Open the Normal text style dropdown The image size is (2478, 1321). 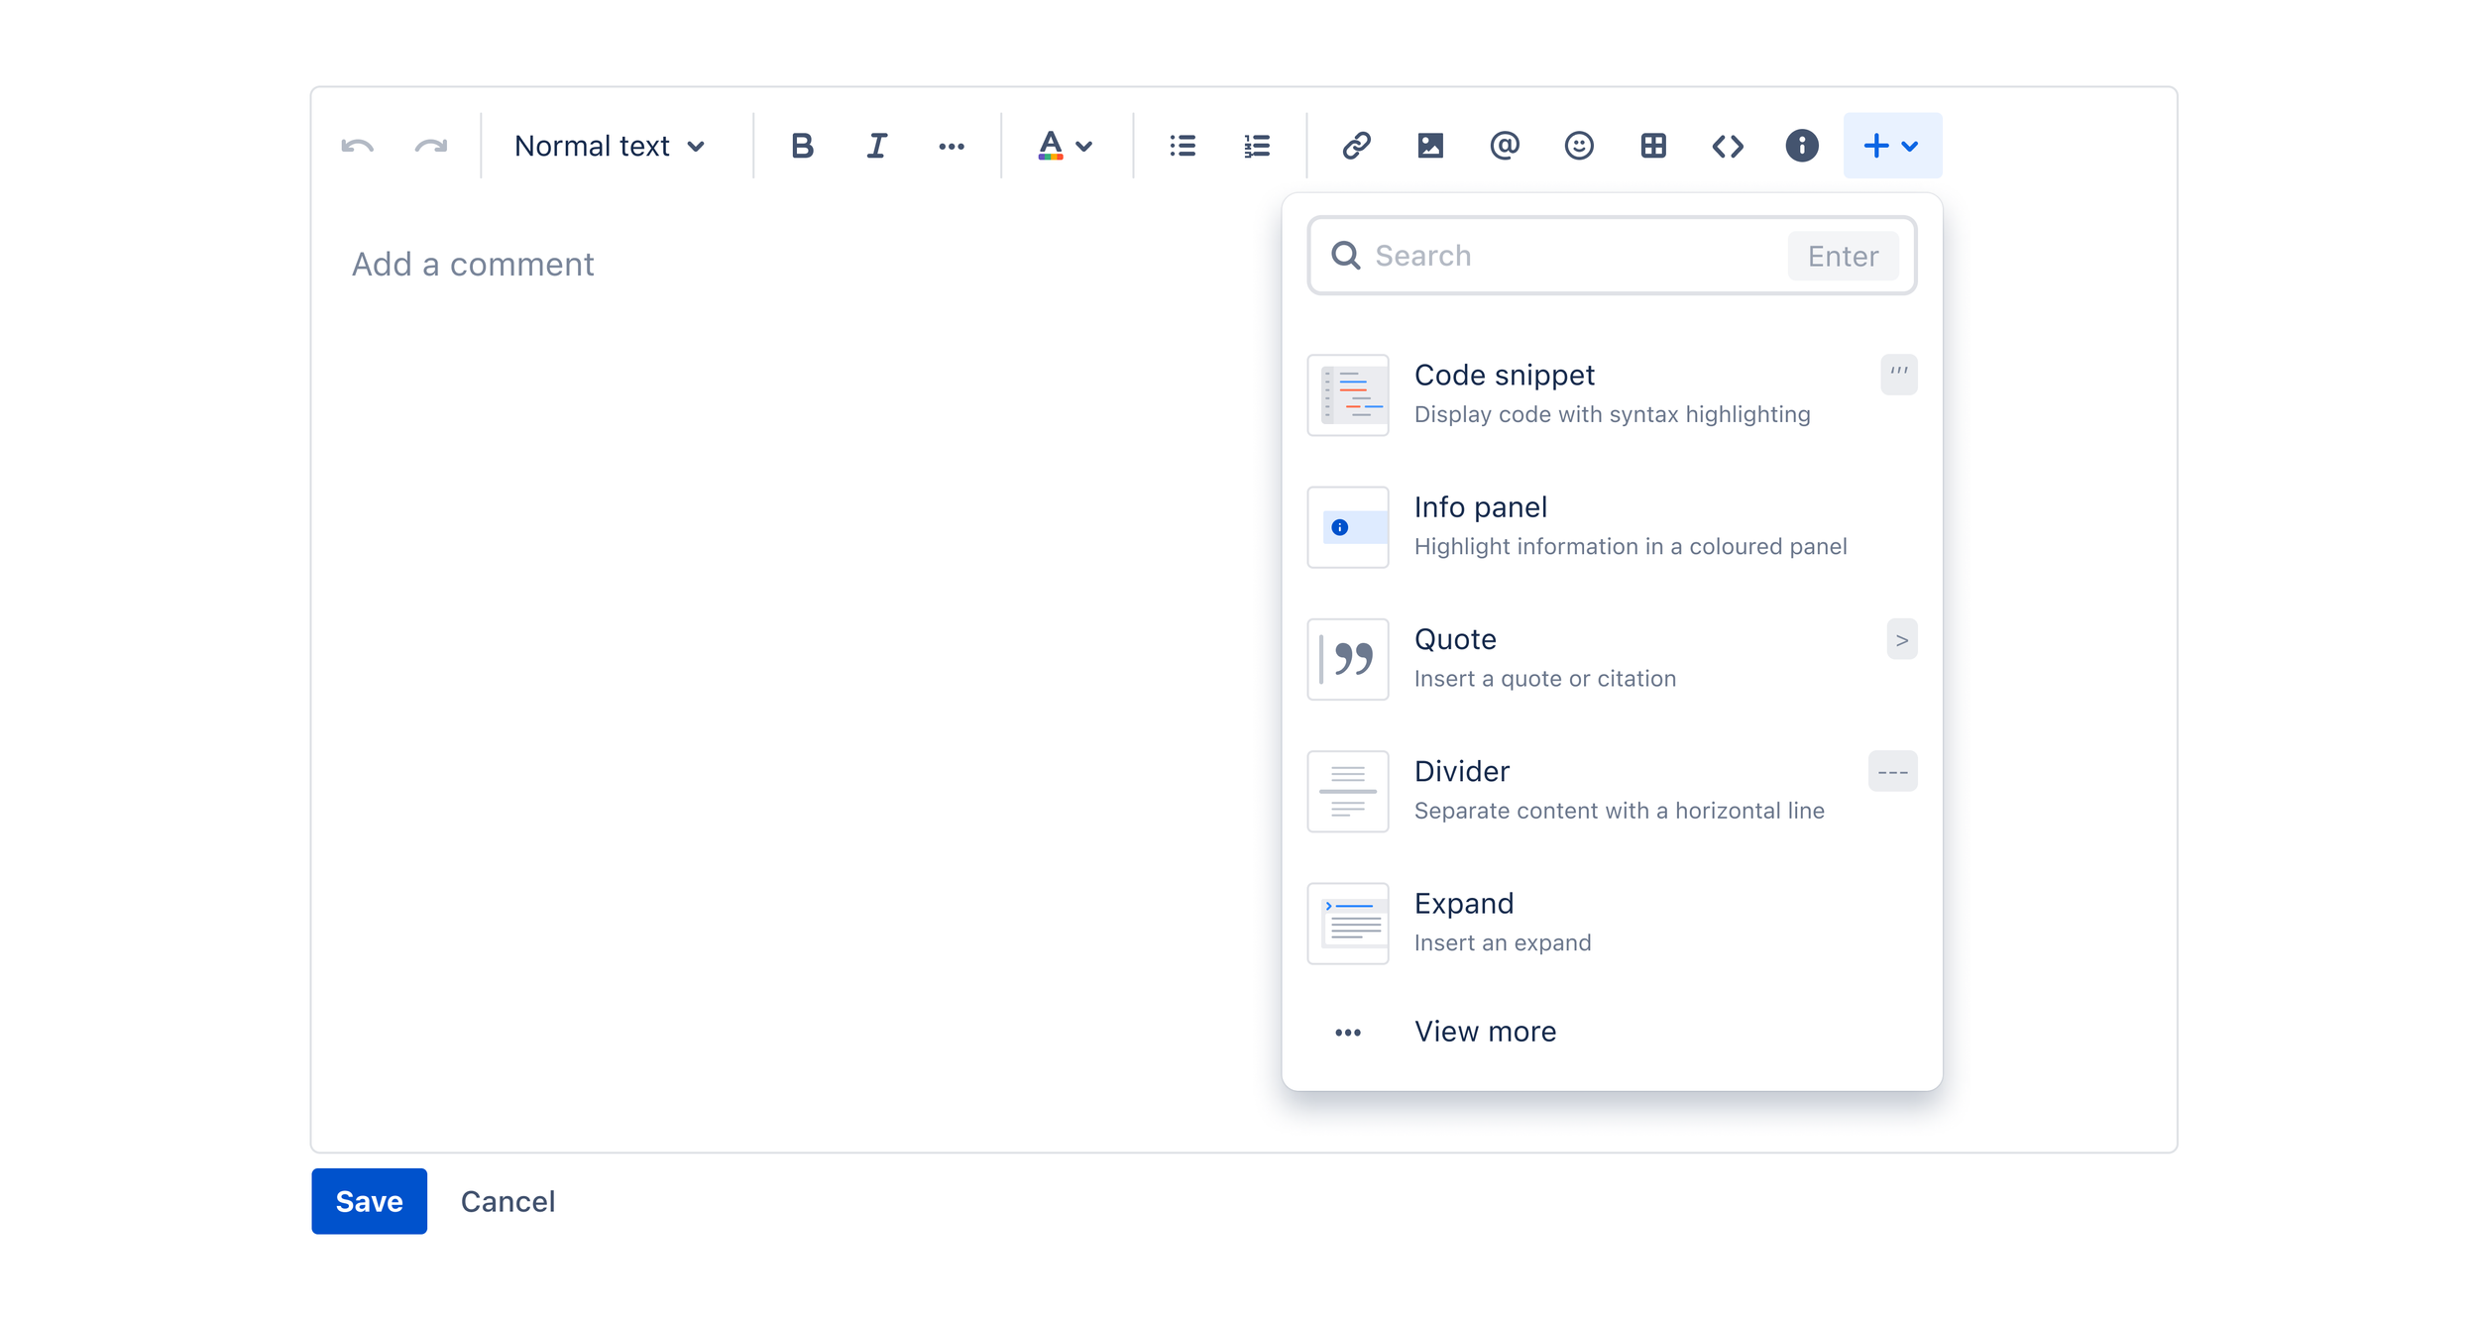(610, 147)
